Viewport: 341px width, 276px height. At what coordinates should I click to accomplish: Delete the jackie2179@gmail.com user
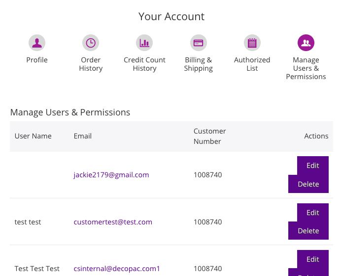point(308,184)
